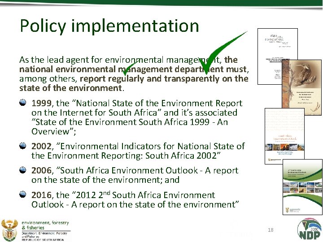
Task: Select the bold year '1999'
Action: click(41, 103)
